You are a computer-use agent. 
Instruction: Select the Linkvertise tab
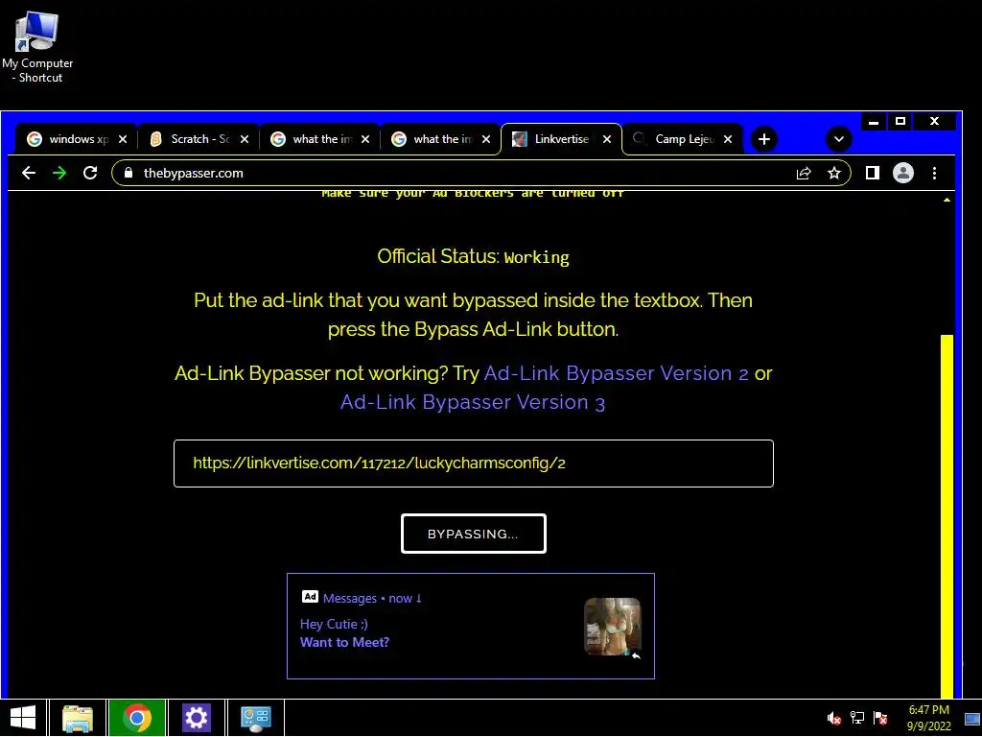point(560,139)
